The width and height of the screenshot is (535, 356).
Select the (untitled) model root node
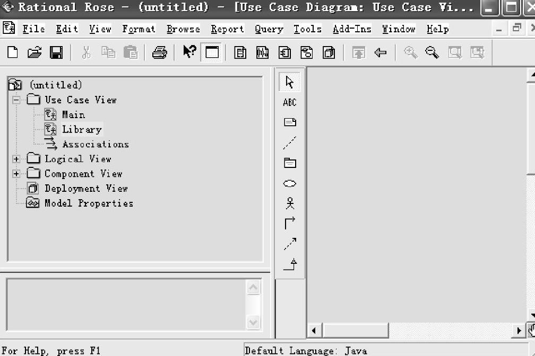pos(56,84)
